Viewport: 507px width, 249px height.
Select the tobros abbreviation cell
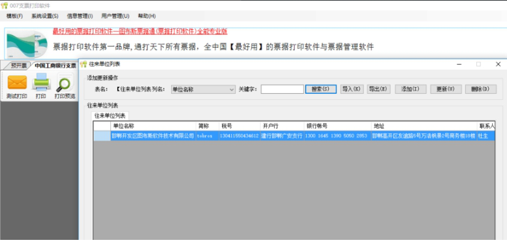click(207, 136)
